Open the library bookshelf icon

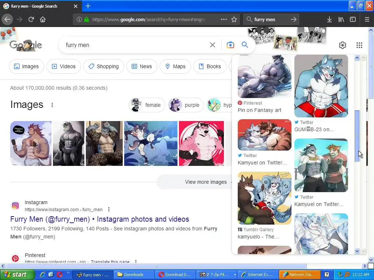tap(341, 19)
